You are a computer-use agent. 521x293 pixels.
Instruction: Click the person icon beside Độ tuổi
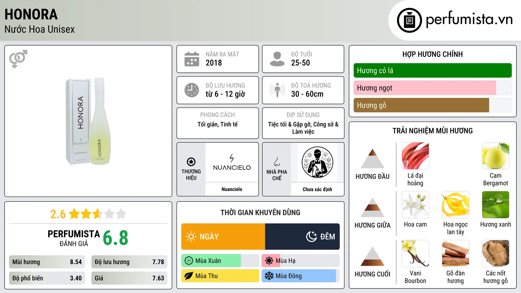click(x=277, y=59)
